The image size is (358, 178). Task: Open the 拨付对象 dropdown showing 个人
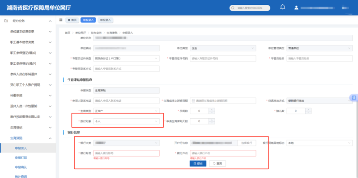(127, 121)
